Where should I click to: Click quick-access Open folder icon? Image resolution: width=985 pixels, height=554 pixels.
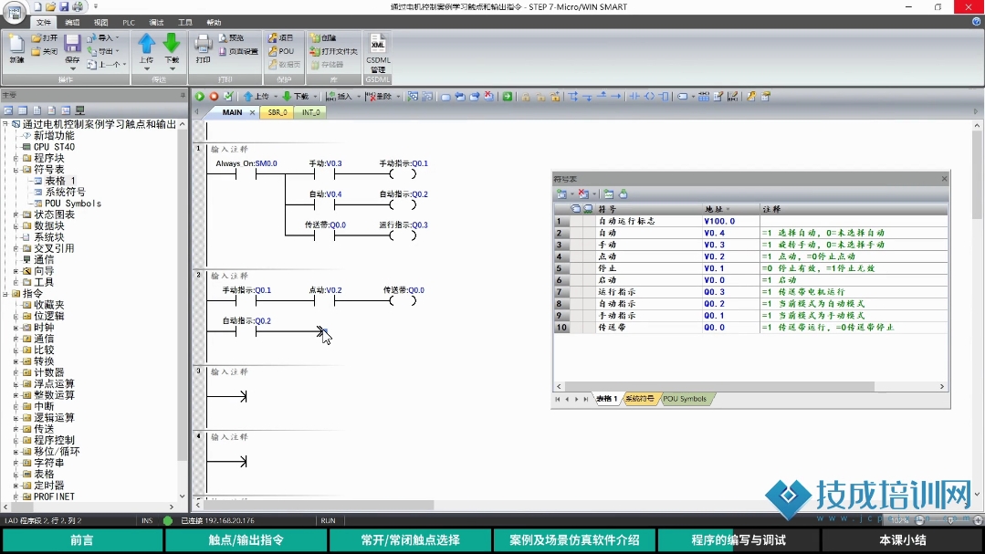(x=51, y=6)
